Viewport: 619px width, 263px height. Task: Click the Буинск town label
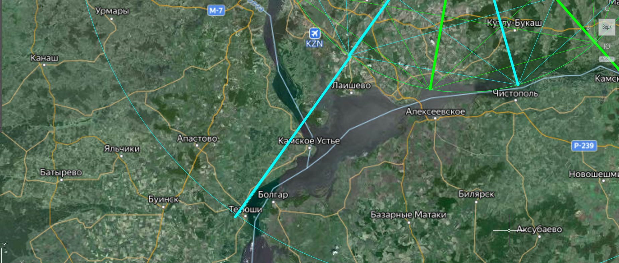pos(163,199)
